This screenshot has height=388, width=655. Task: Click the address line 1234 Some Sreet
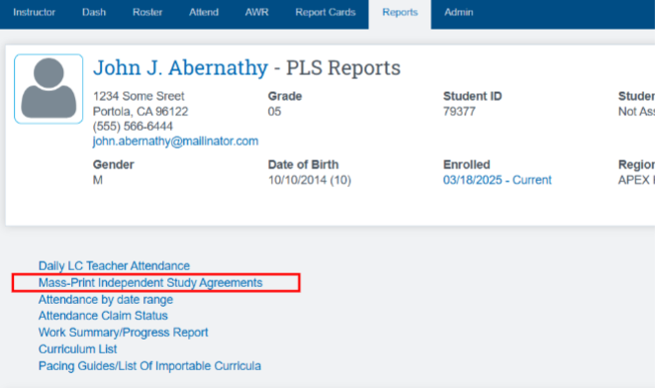point(139,96)
